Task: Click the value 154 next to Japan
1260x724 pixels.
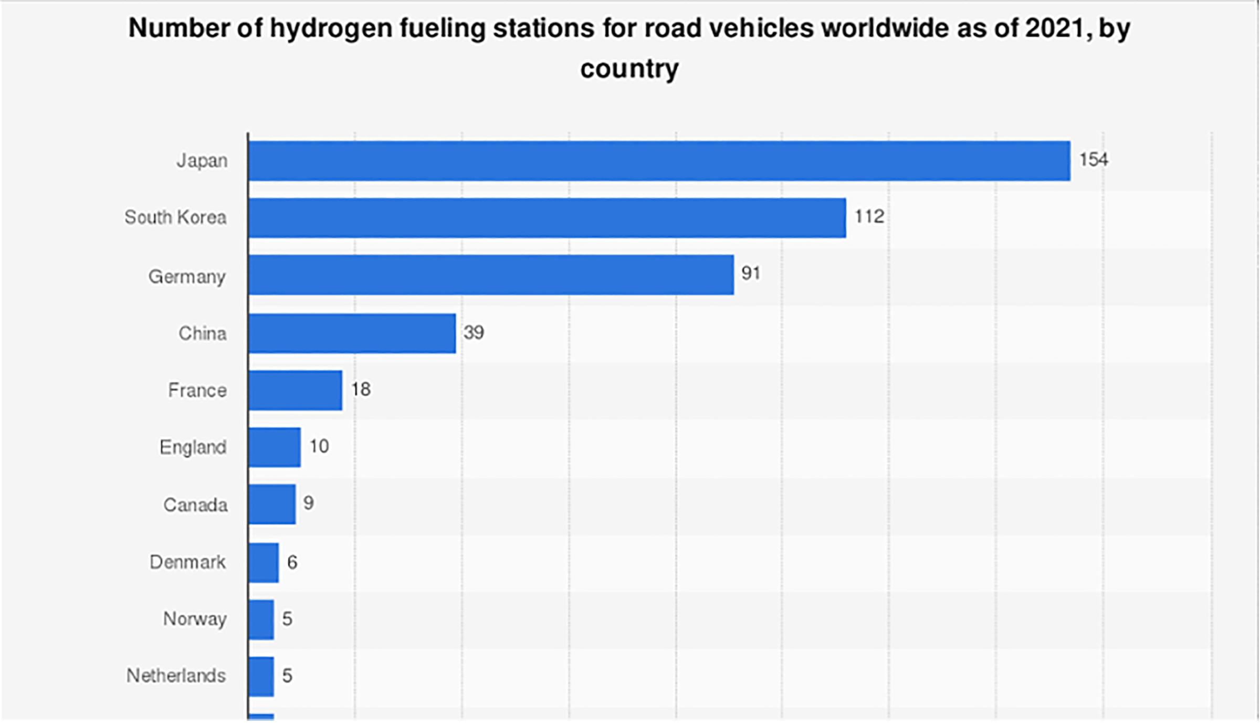Action: 1094,159
